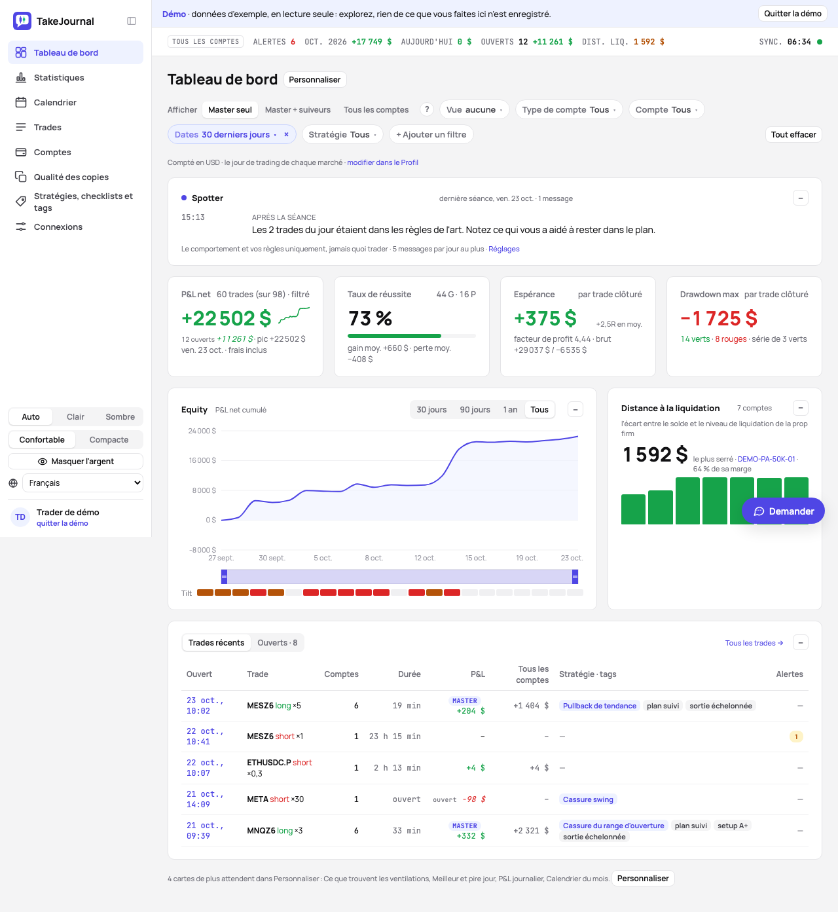Viewport: 838px width, 912px height.
Task: Collapse the Equity chart card
Action: tap(575, 409)
